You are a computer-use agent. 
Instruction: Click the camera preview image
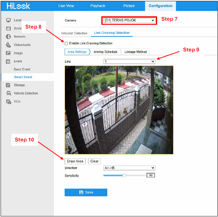tap(119, 110)
